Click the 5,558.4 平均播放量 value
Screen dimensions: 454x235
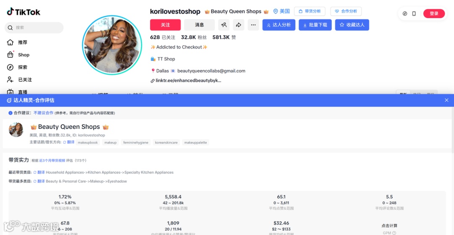173,197
